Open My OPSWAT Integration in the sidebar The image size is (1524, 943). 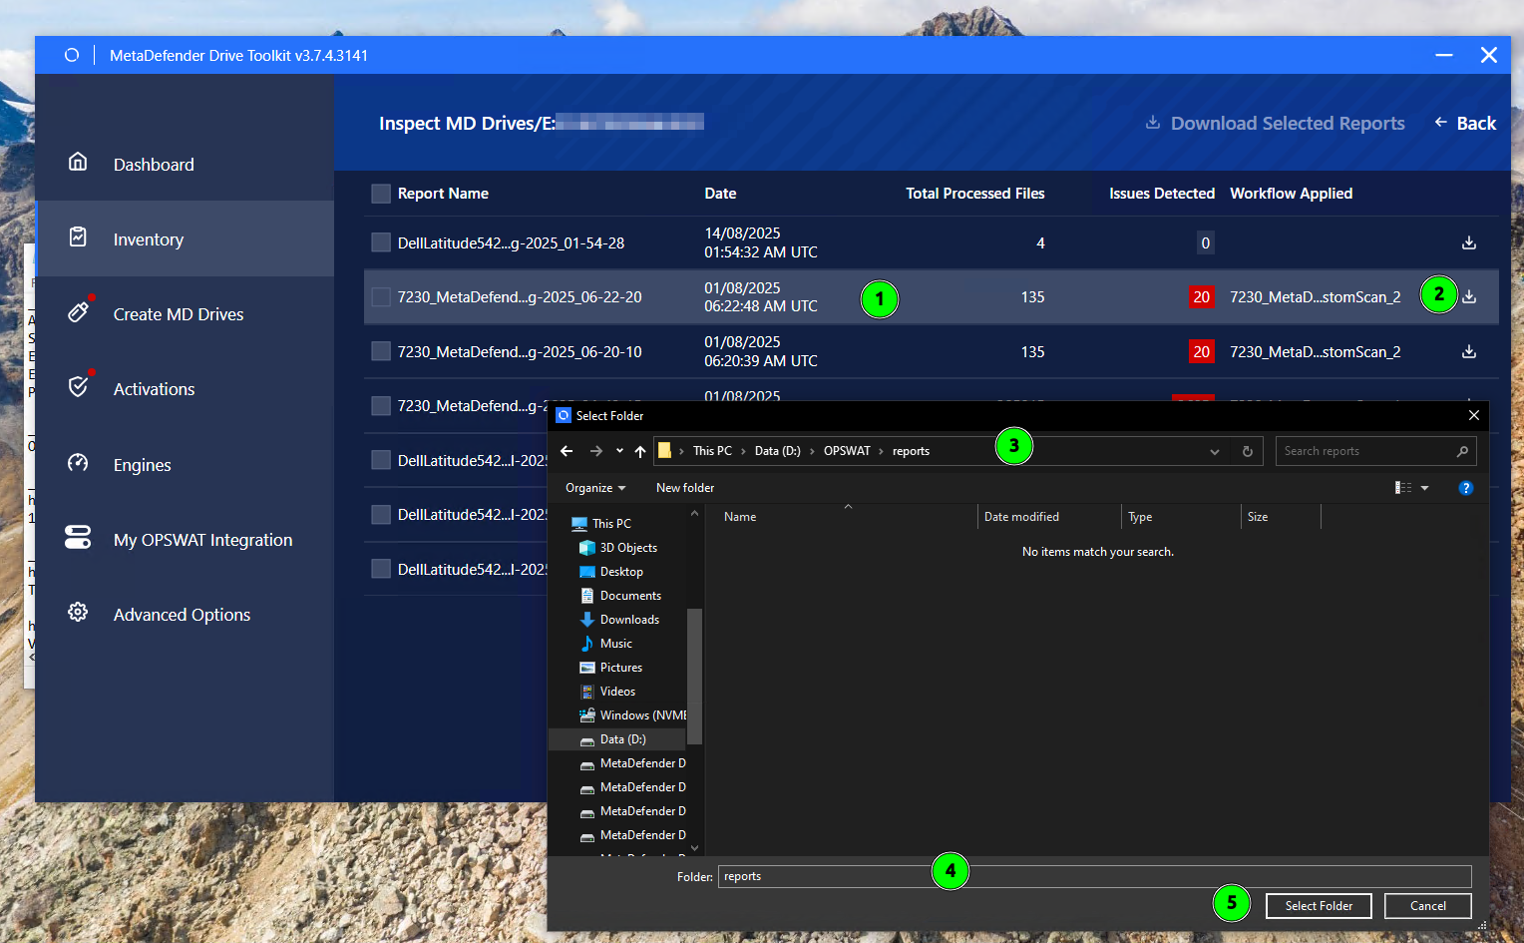pos(203,540)
